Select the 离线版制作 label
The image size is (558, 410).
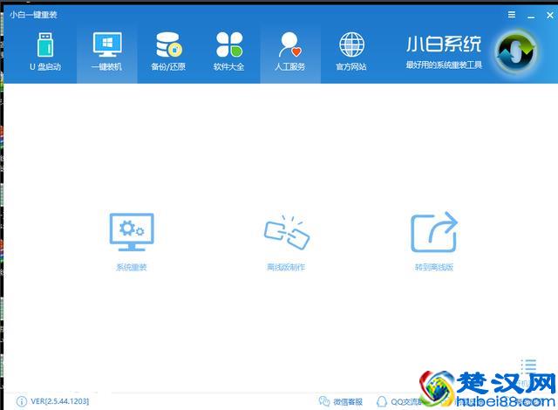(x=286, y=267)
